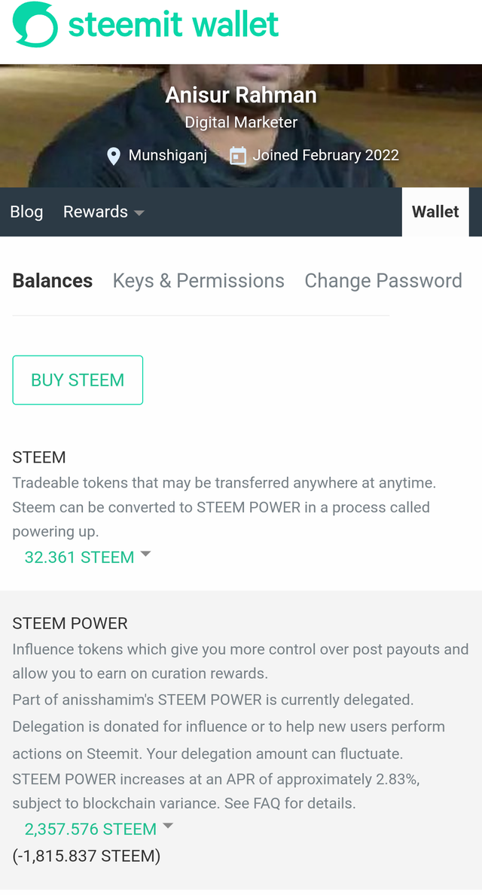
Task: Click the "steemit wallet" title text
Action: click(173, 24)
